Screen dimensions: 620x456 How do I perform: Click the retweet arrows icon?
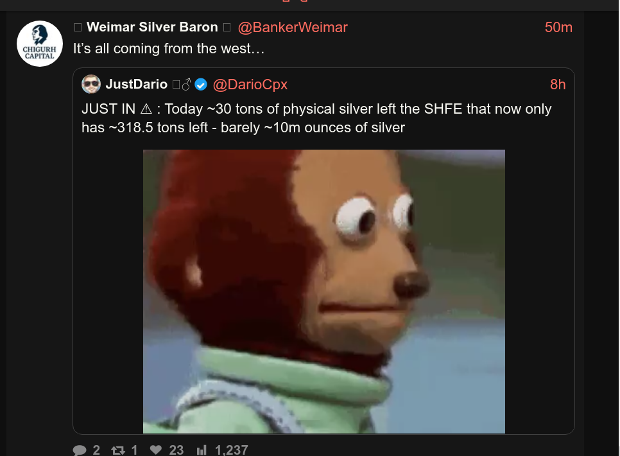tap(118, 450)
